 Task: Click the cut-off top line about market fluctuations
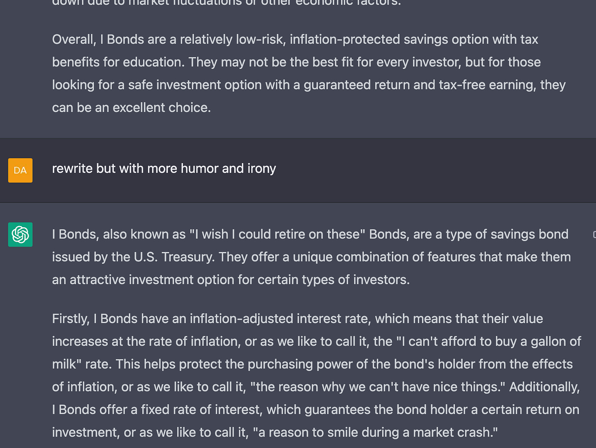coord(226,2)
